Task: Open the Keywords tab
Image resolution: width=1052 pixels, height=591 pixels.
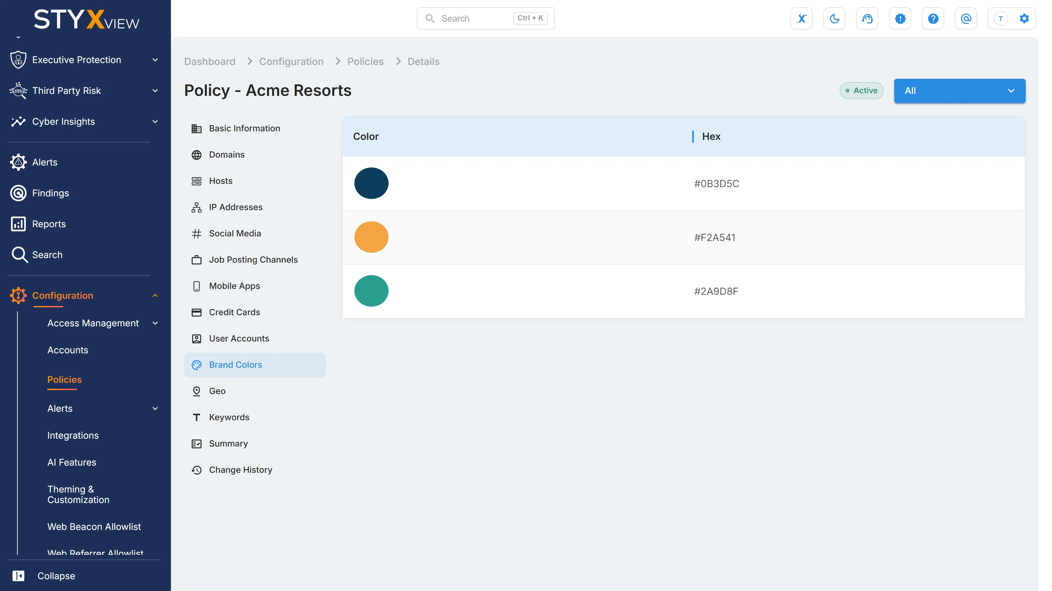Action: (x=255, y=417)
